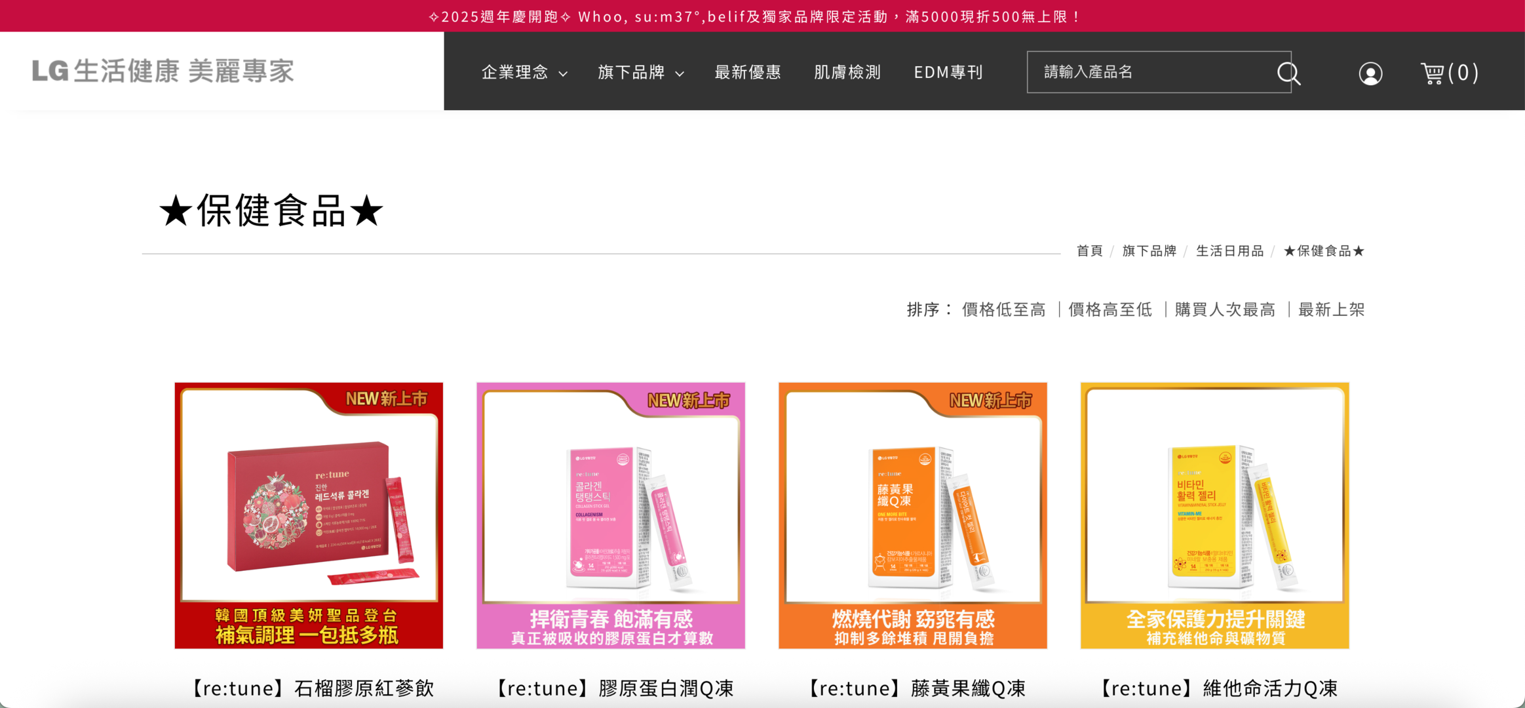Screen dimensions: 1525x708
Task: Expand the 企業理念 dropdown menu
Action: [524, 72]
